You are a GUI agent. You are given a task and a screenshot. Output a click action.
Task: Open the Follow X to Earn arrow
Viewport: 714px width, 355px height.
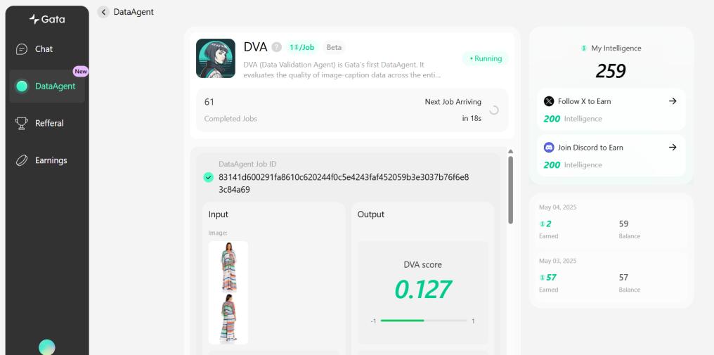673,101
